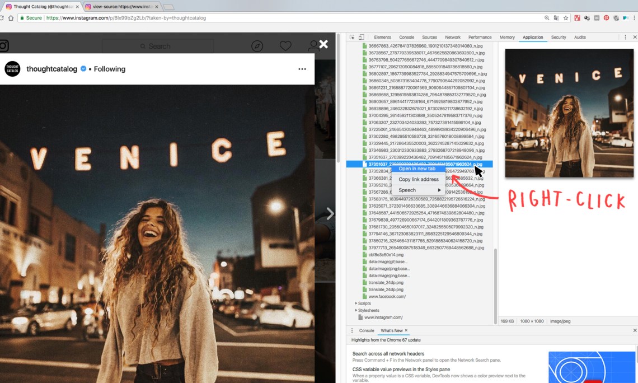This screenshot has height=383, width=638.
Task: Switch to the Console panel tab
Action: tap(406, 37)
